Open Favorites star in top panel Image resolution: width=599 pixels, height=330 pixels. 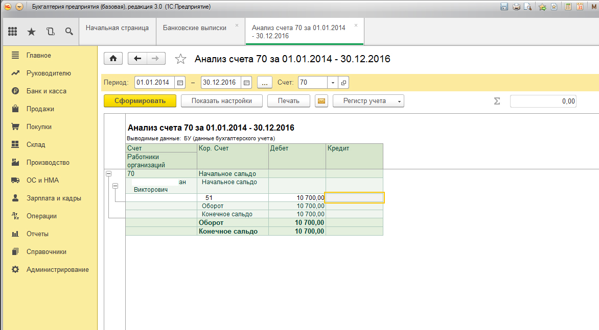pos(31,32)
